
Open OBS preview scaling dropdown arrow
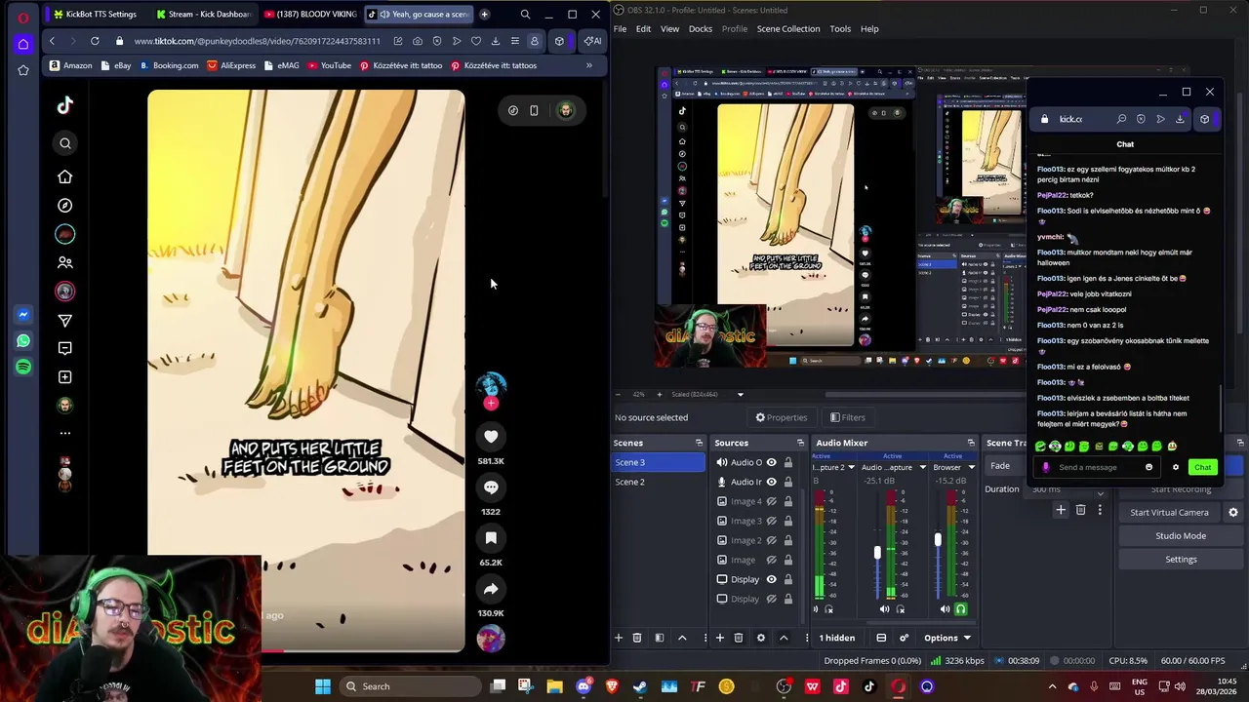pyautogui.click(x=740, y=394)
